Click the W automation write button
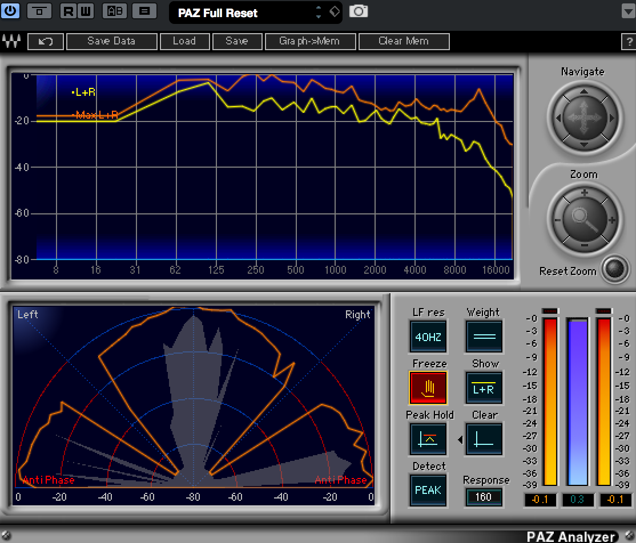The height and width of the screenshot is (543, 636). 86,11
